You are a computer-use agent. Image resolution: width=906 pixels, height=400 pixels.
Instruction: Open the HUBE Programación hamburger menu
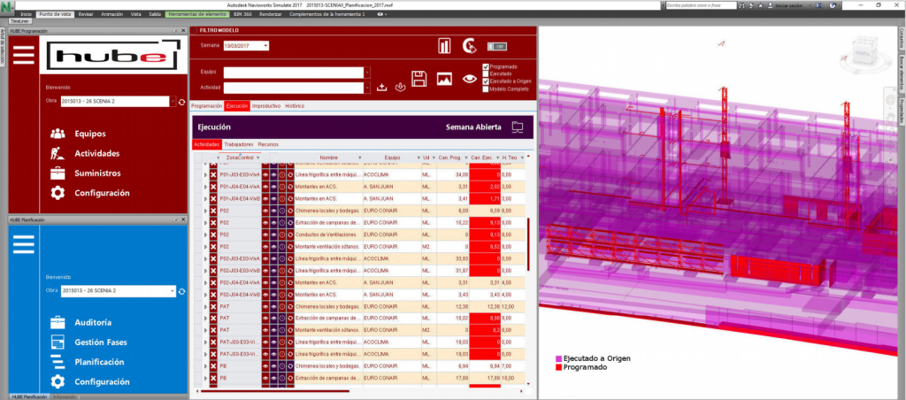[24, 54]
